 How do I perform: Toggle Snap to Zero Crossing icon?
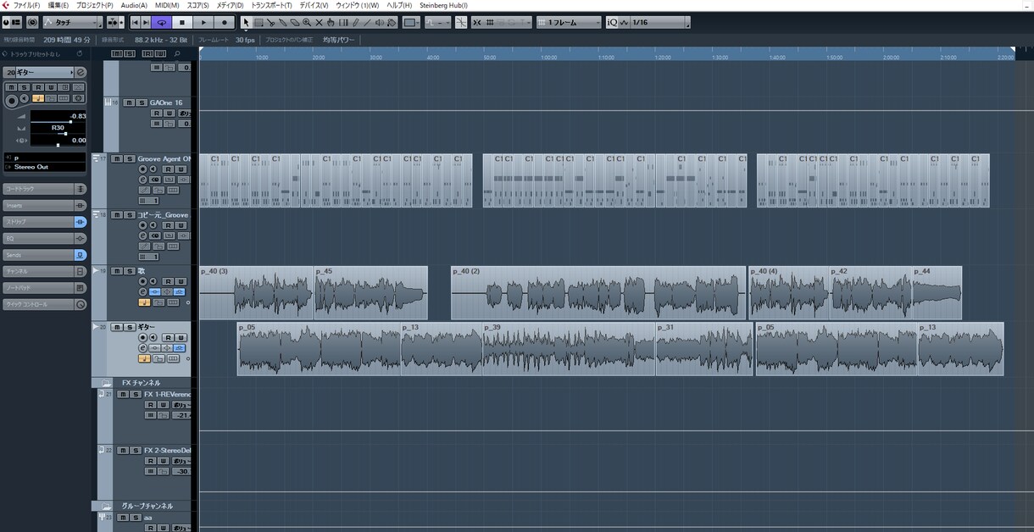point(461,22)
